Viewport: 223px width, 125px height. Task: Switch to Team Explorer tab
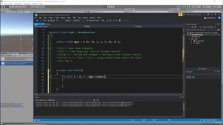(x=202, y=68)
